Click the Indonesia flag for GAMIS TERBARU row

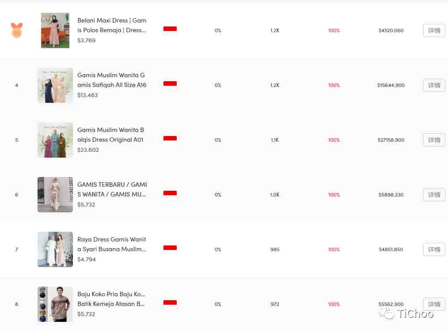click(170, 195)
